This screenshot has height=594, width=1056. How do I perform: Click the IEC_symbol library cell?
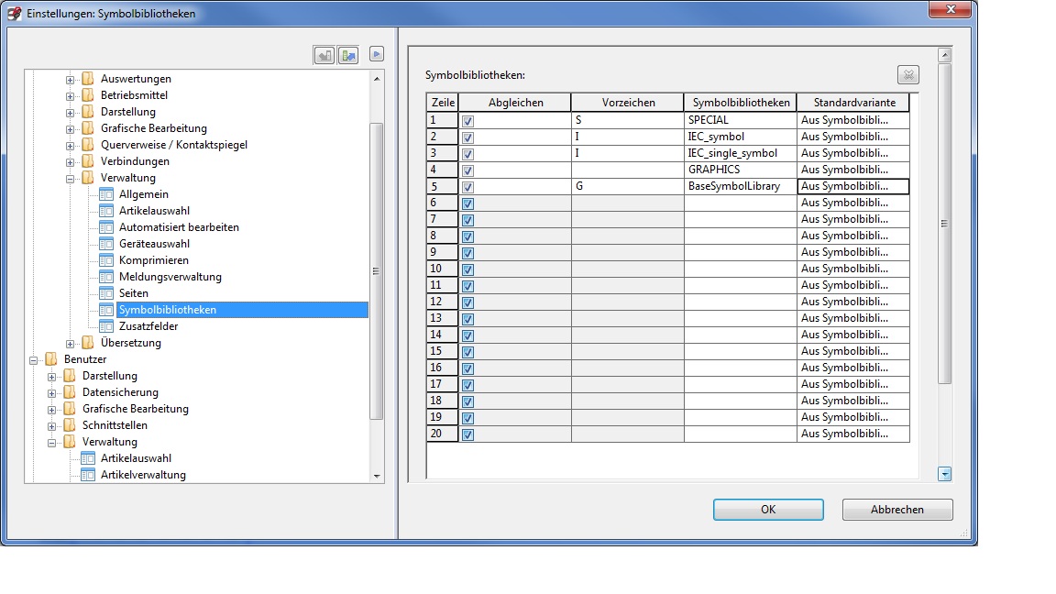point(741,137)
